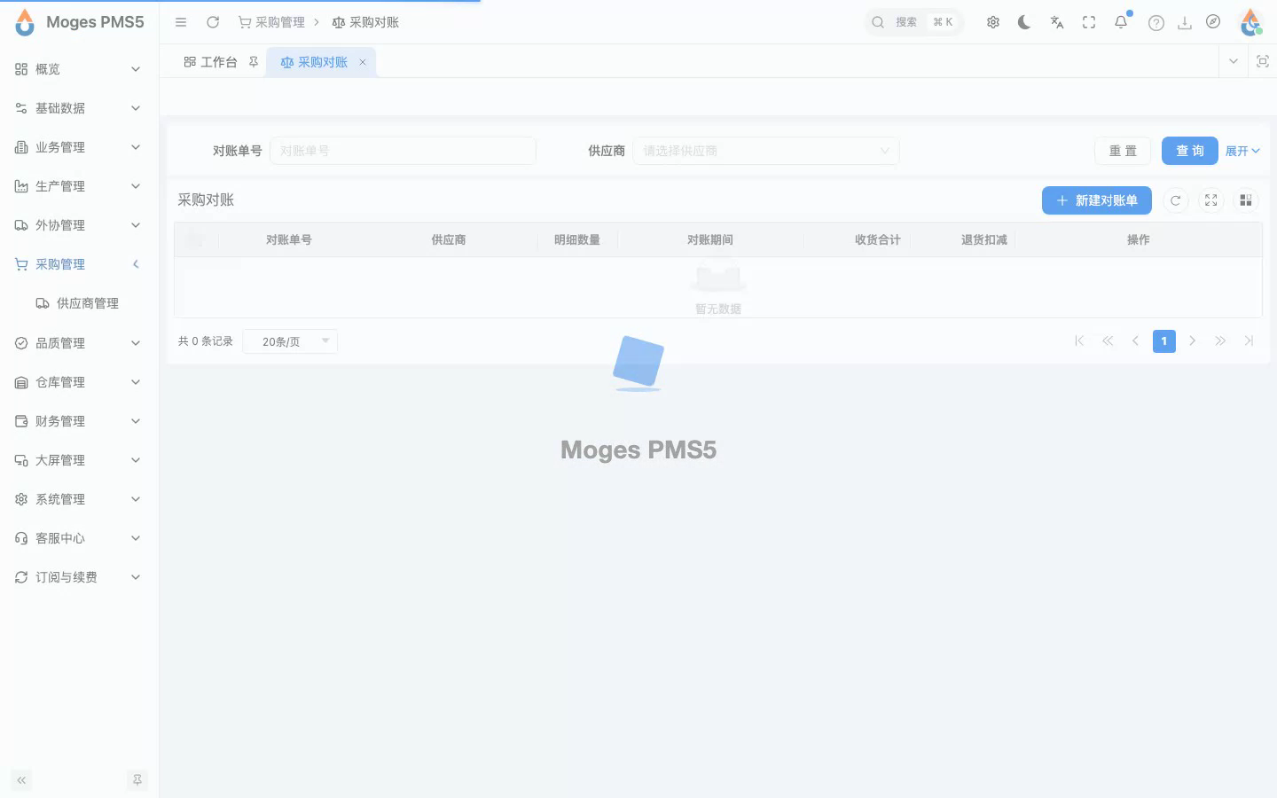Click the 新建对账单 button
This screenshot has width=1277, height=798.
pyautogui.click(x=1097, y=200)
